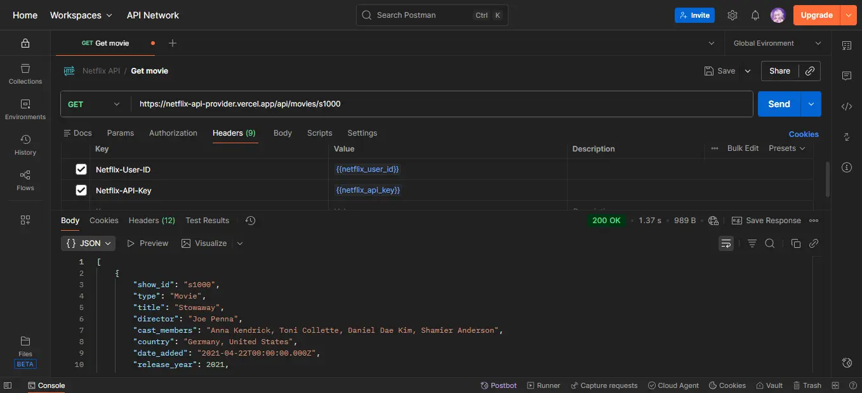Enable the Netflix-User-ID header checkbox
Screen dimensions: 862x393
point(81,169)
